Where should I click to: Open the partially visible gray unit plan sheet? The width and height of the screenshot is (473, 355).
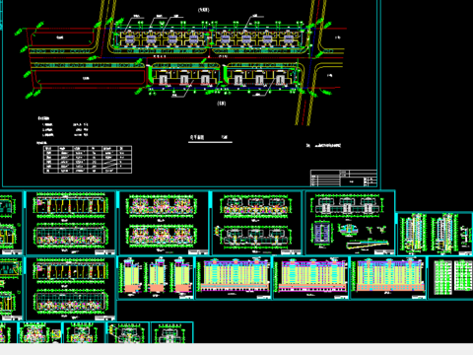click(171, 332)
